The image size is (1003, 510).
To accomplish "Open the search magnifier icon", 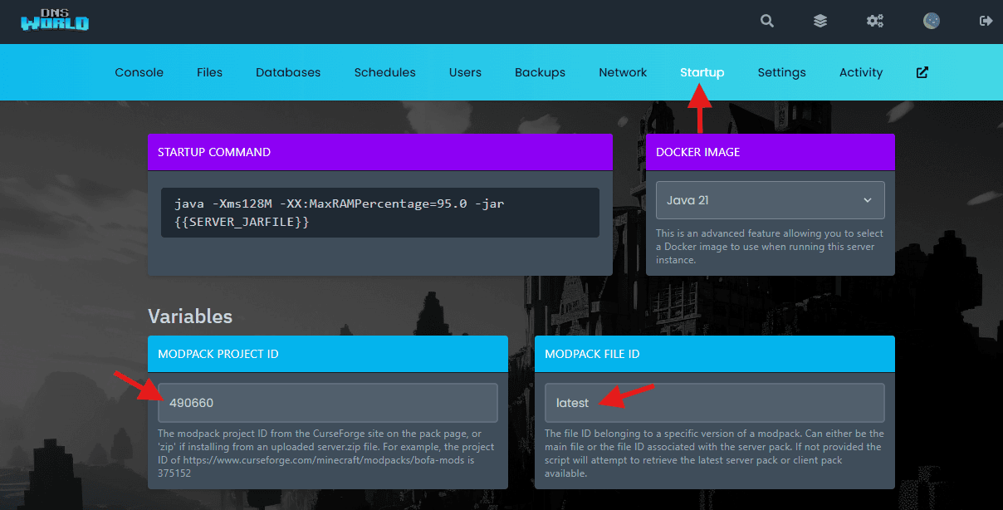I will pos(767,22).
